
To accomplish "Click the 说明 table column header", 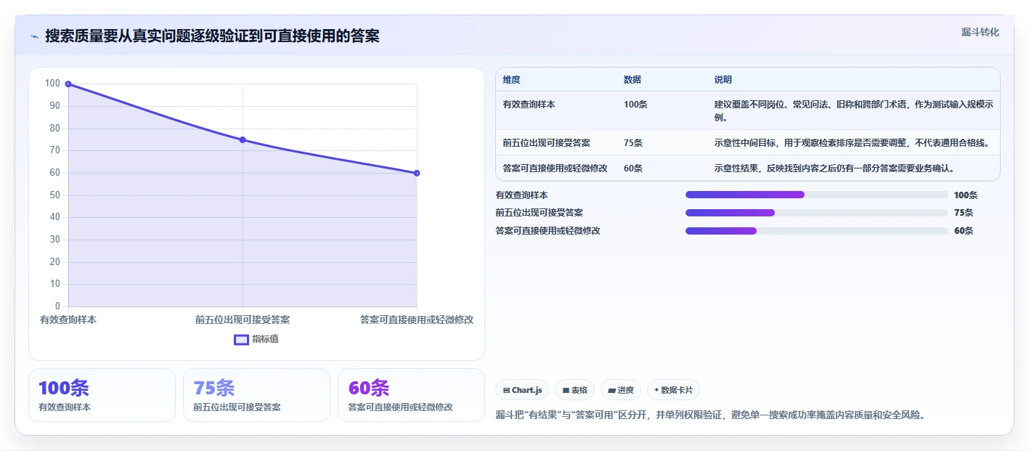I will 723,80.
